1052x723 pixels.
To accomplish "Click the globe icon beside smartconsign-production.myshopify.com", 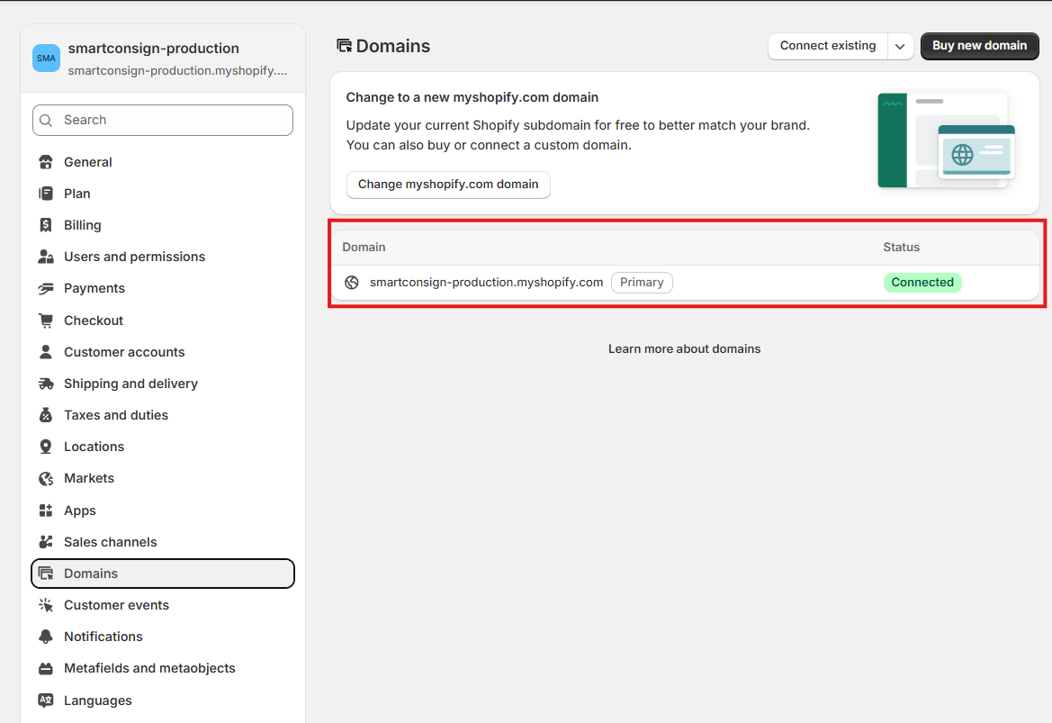I will (352, 283).
